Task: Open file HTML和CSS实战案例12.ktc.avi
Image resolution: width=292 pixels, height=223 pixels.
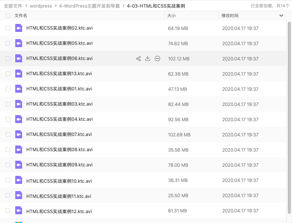Action: 59,212
